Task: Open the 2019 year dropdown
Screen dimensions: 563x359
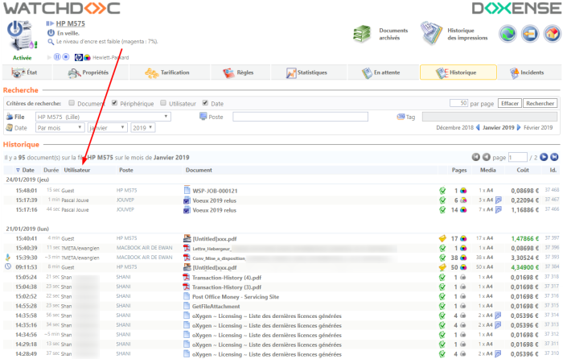Action: [143, 128]
